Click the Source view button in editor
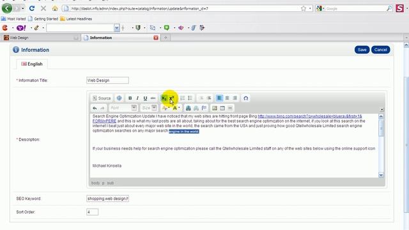 102,98
